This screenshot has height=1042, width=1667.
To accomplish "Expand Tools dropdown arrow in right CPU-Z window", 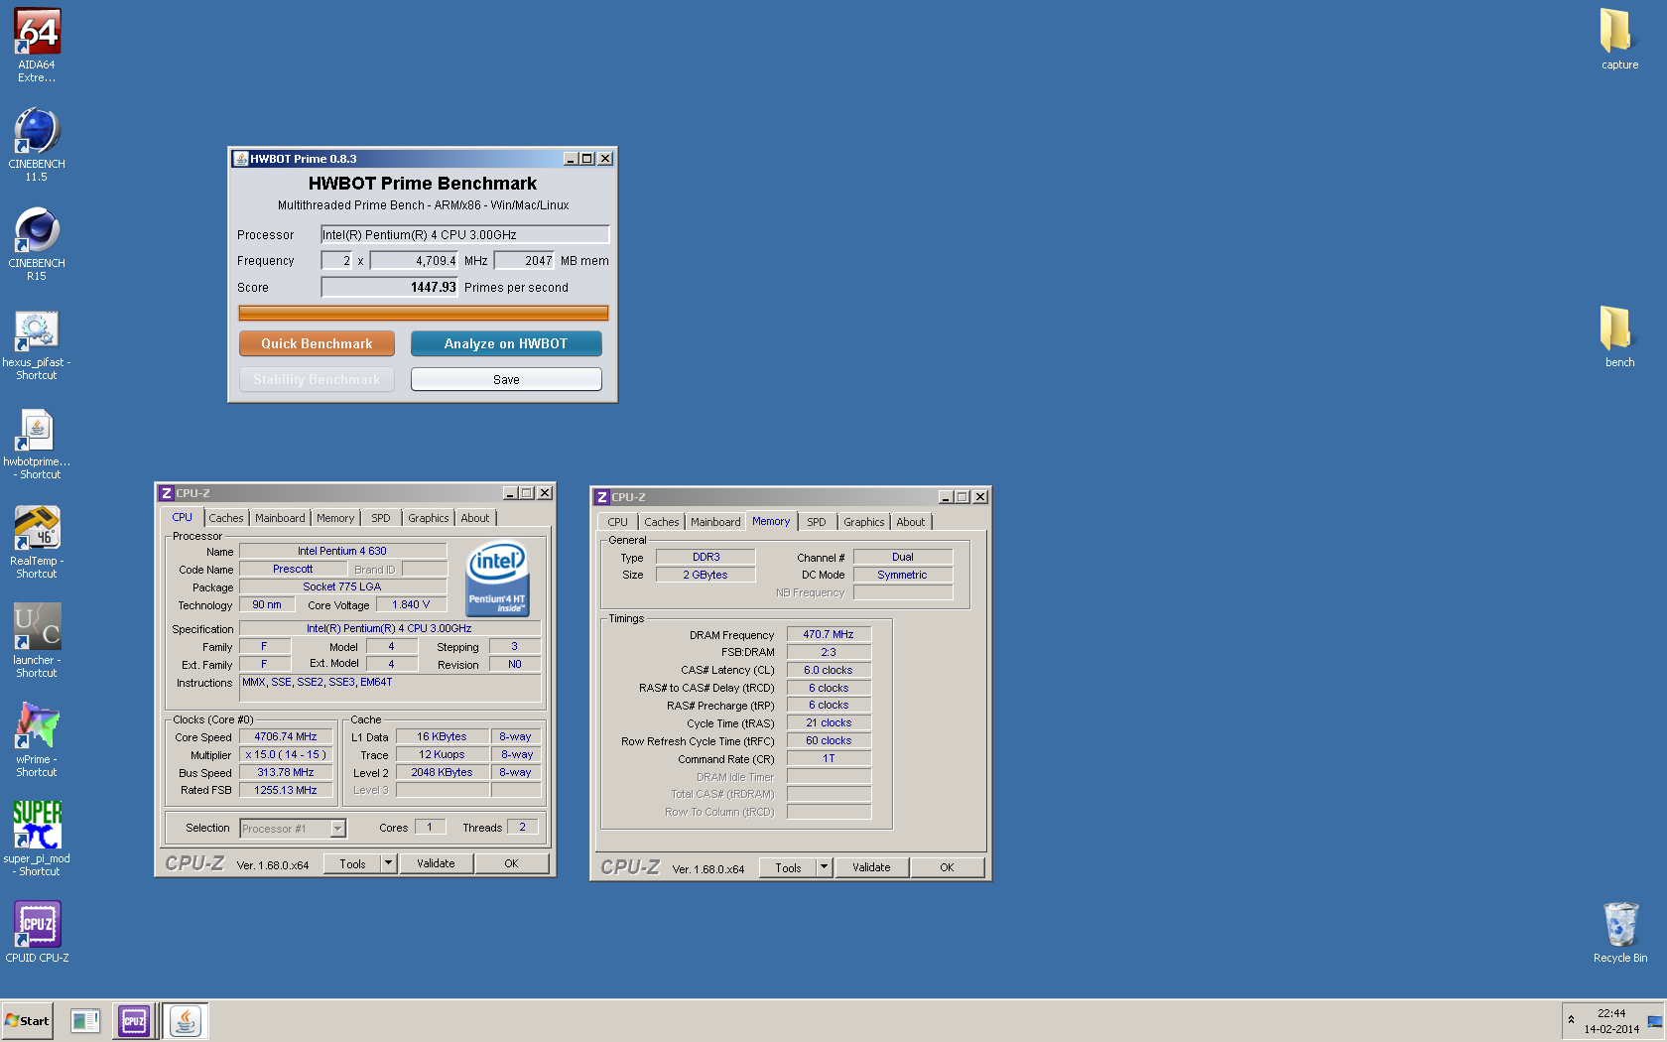I will point(824,867).
